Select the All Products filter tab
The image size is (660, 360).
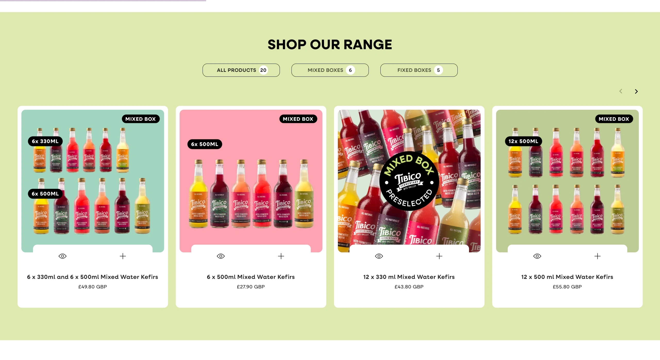tap(241, 70)
